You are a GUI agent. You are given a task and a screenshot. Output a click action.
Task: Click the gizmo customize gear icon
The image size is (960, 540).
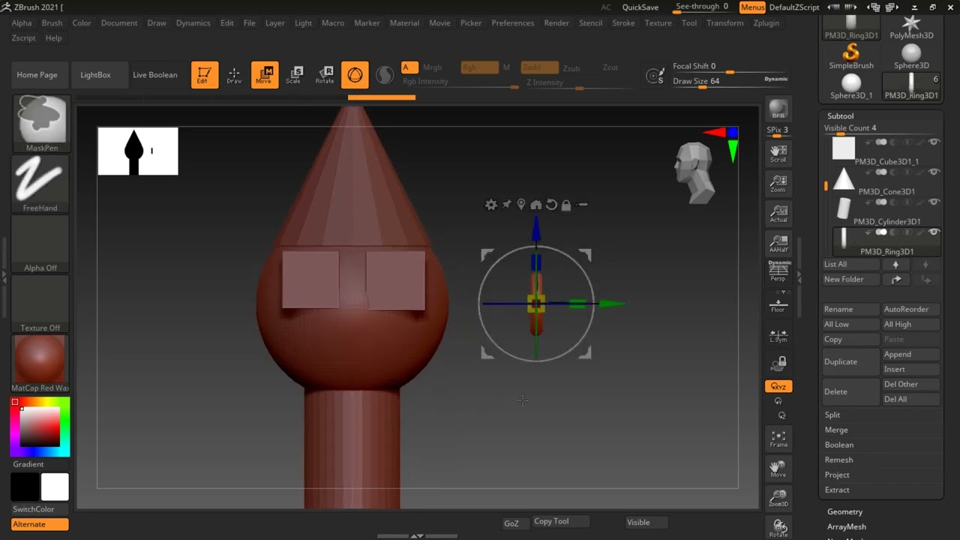(491, 205)
